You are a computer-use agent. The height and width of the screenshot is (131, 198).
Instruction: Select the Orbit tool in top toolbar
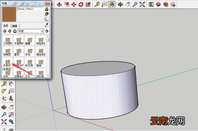(120, 5)
